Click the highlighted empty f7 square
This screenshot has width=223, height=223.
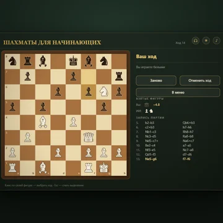89,77
